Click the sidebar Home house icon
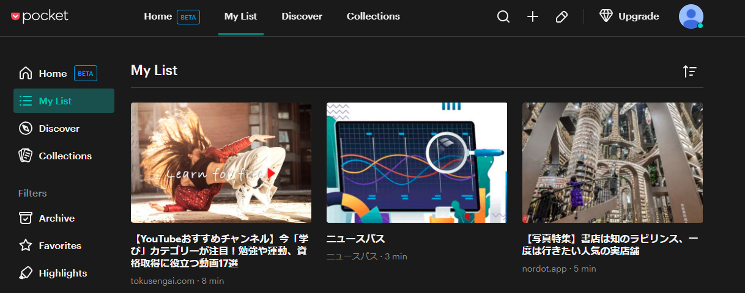Viewport: 745px width, 293px height. click(x=26, y=73)
